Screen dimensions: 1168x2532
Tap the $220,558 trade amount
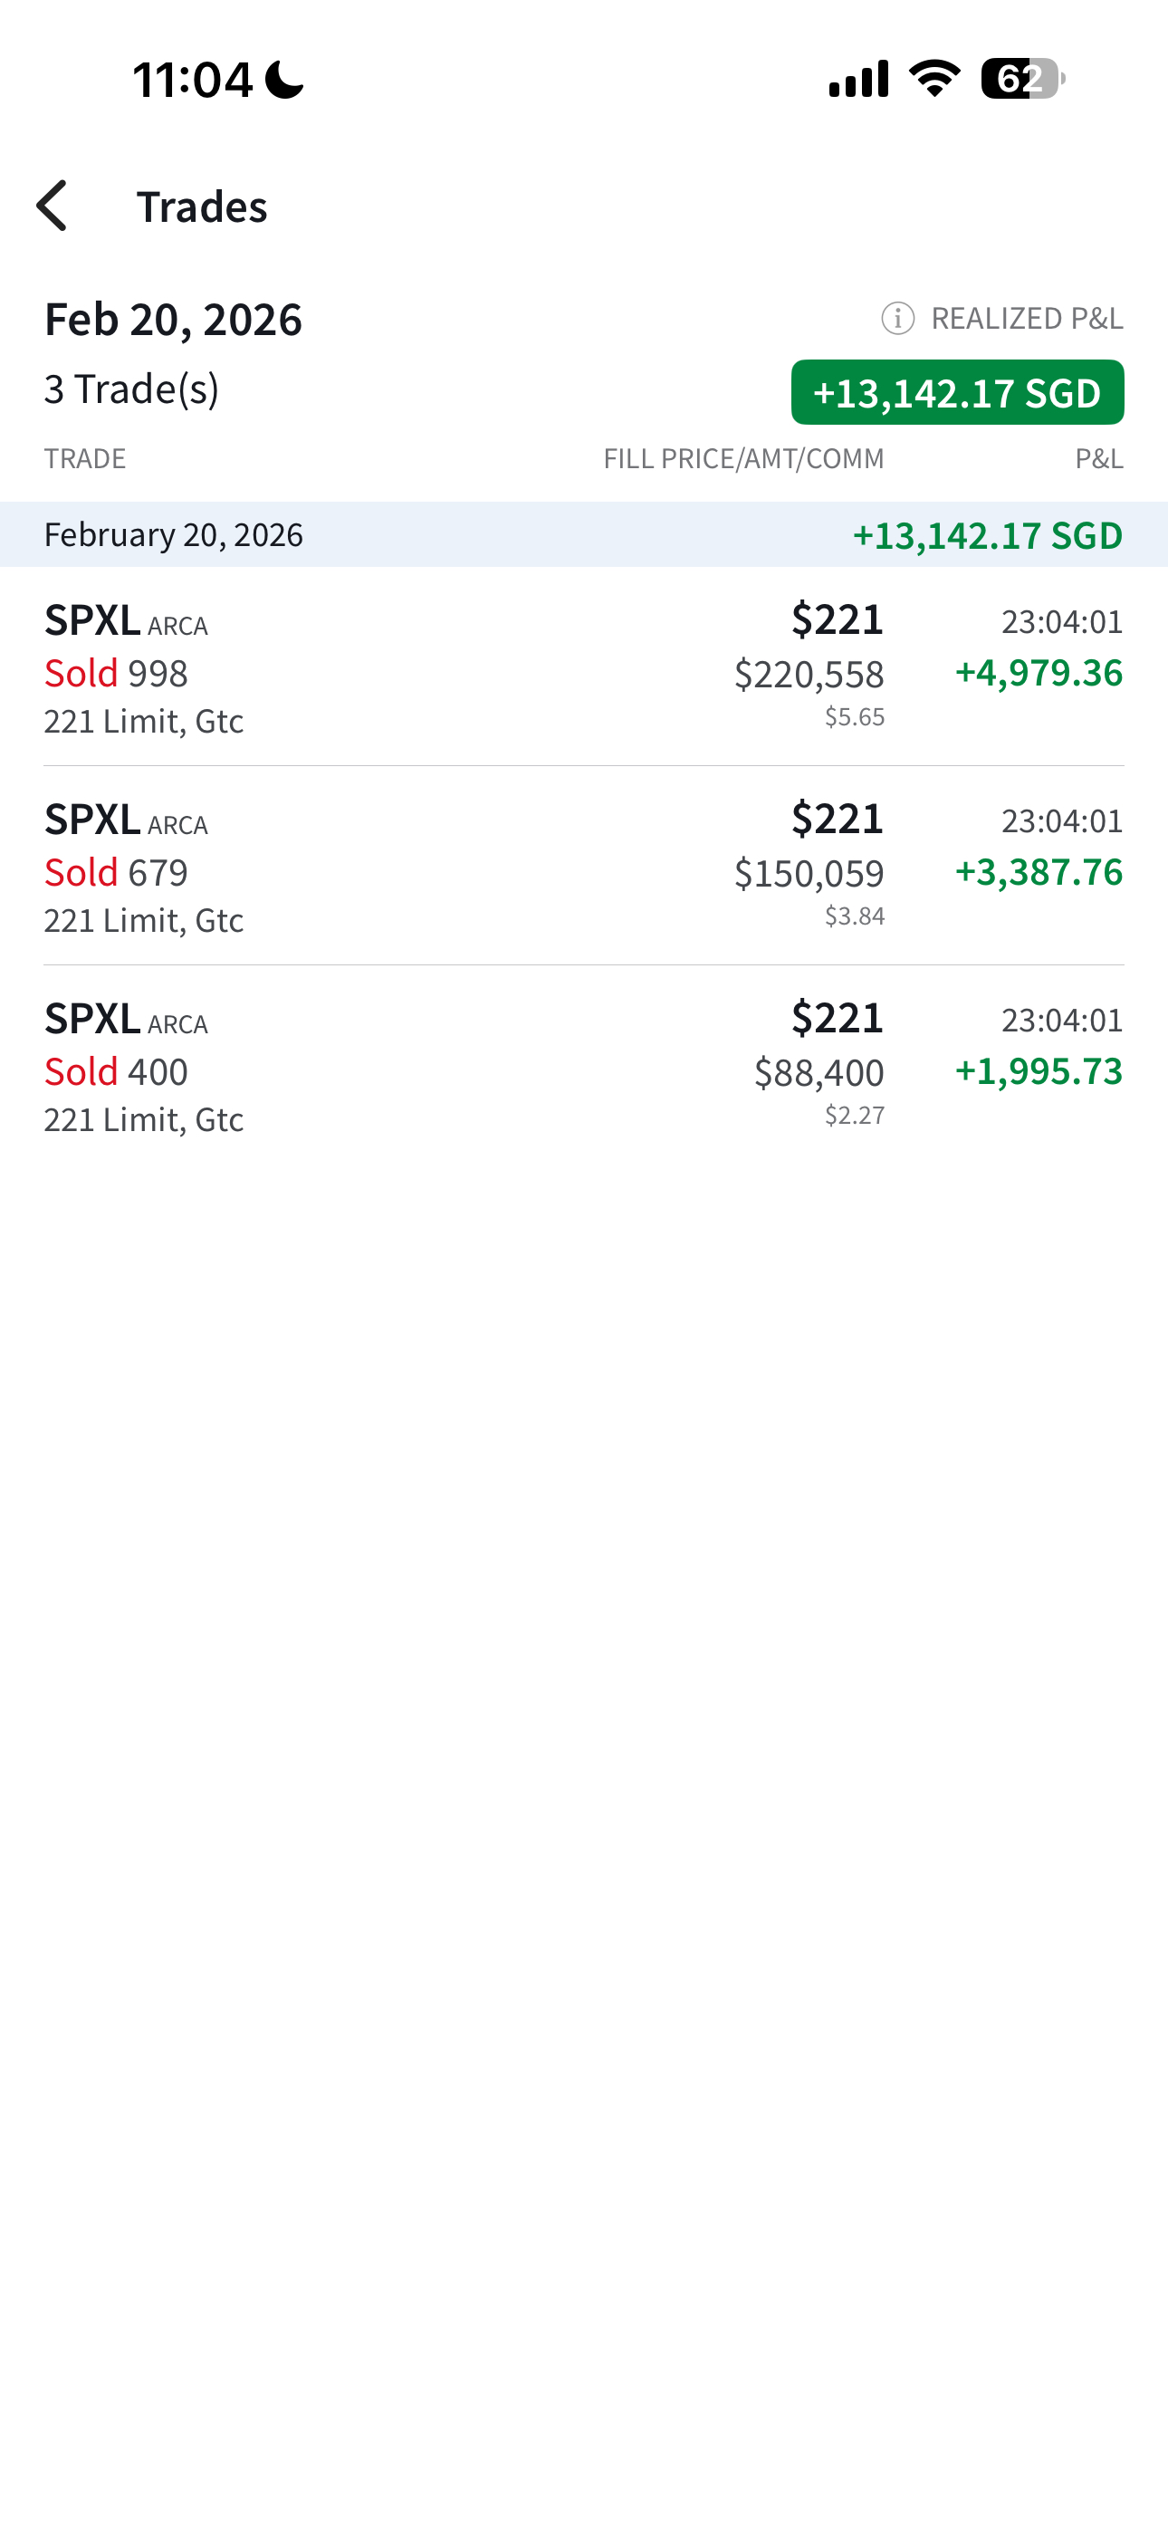click(809, 675)
